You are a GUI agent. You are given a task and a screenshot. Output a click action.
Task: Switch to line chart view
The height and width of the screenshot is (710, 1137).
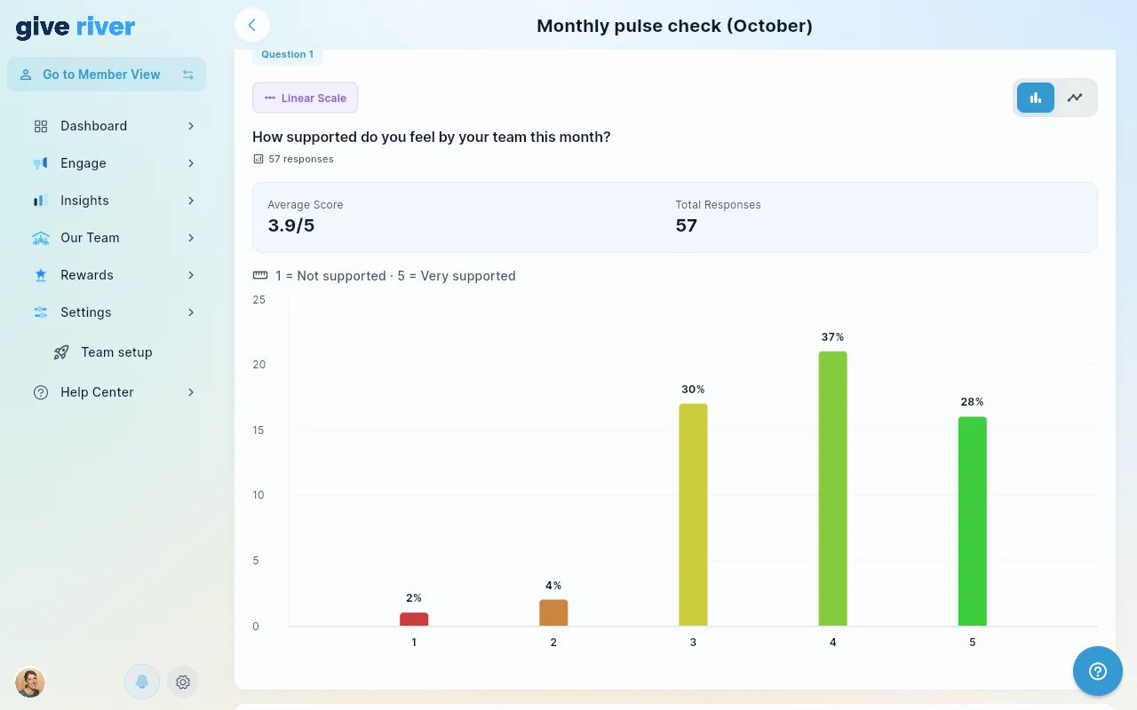click(x=1075, y=98)
